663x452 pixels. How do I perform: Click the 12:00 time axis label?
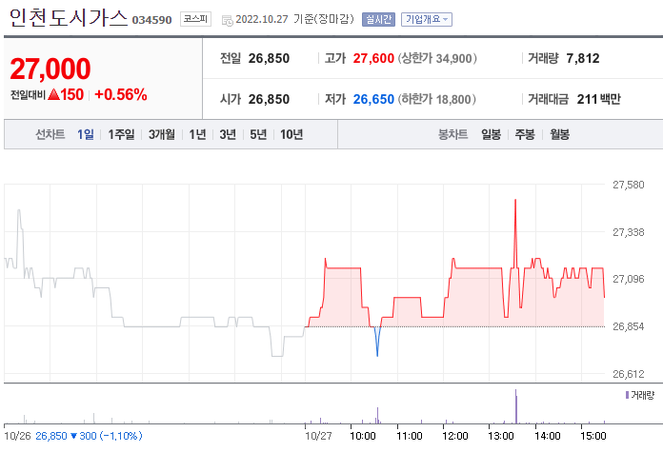click(455, 436)
